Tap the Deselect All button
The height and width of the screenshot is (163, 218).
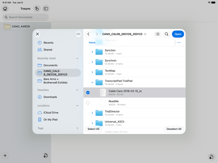[174, 129]
